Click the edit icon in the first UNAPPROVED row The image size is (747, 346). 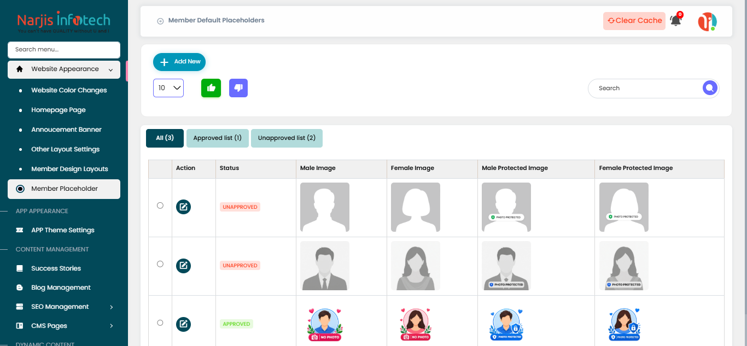[183, 207]
